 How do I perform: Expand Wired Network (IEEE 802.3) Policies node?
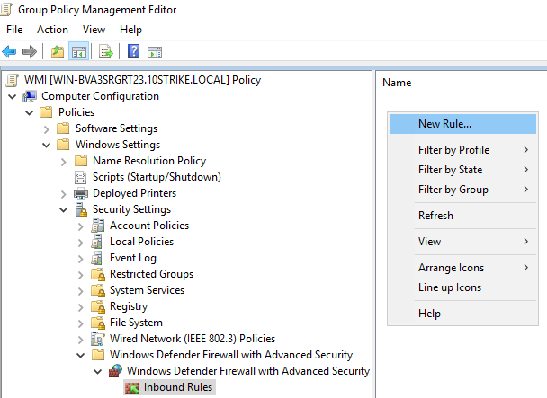pos(81,340)
